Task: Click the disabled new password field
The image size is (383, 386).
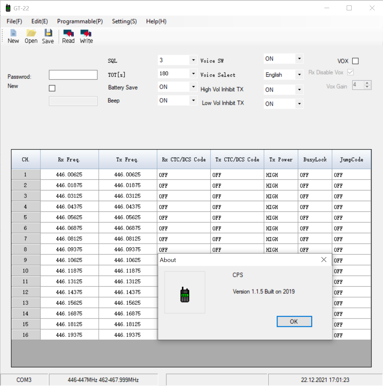Action: click(x=73, y=101)
